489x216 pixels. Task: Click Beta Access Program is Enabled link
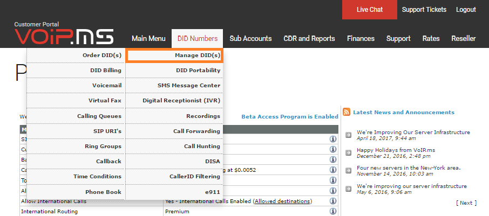(290, 117)
